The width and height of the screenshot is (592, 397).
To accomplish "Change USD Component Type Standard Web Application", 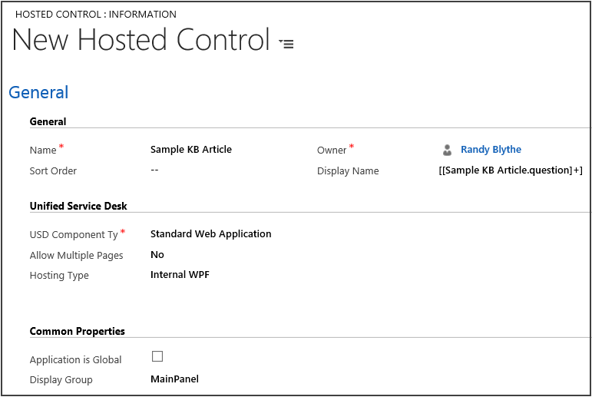I will pos(210,233).
